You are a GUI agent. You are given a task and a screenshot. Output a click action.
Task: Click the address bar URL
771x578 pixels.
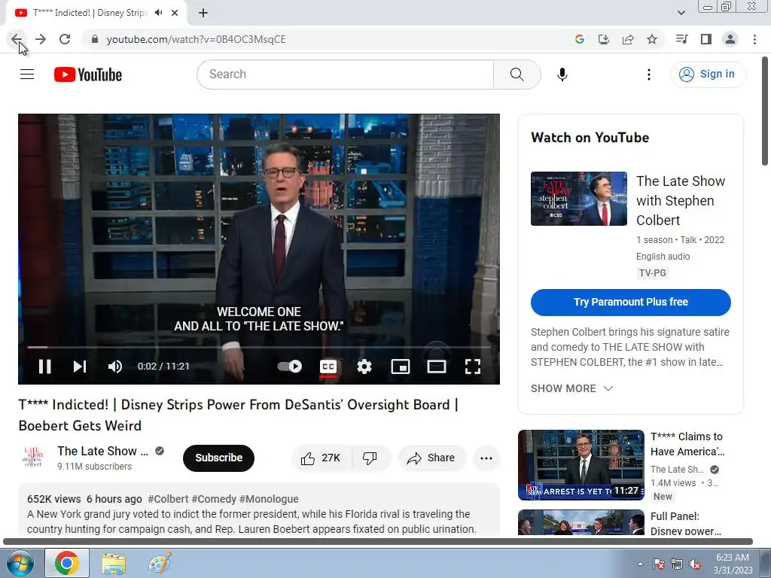(x=197, y=39)
